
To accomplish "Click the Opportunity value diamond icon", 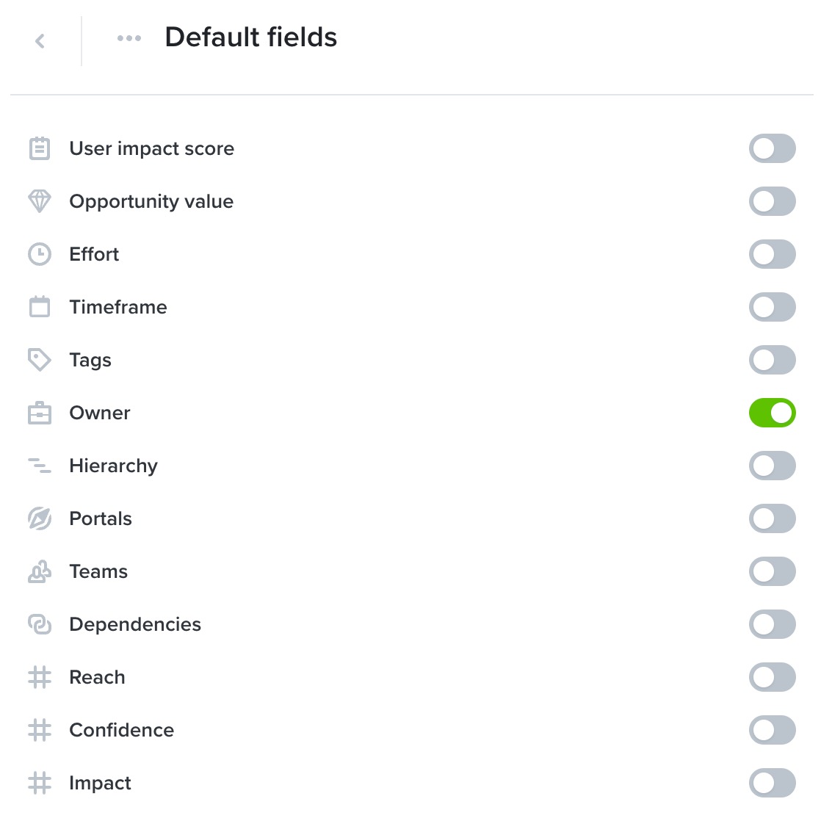I will click(39, 201).
